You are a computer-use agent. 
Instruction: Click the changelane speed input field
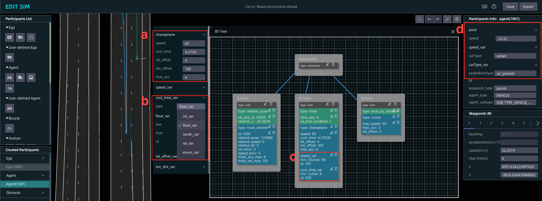194,43
